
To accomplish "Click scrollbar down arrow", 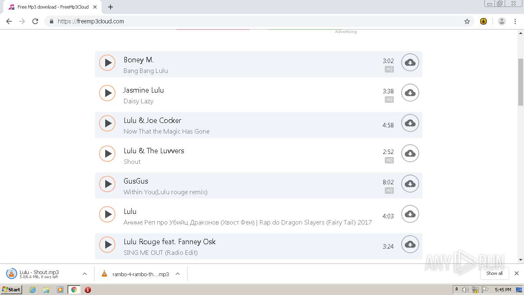I will [x=521, y=260].
